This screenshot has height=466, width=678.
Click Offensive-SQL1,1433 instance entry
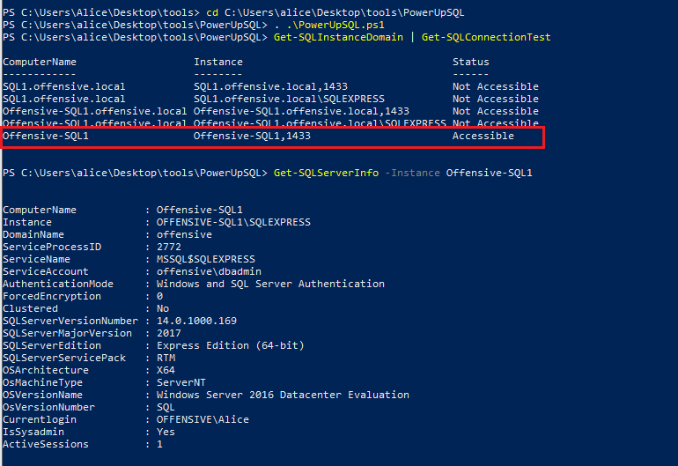252,136
